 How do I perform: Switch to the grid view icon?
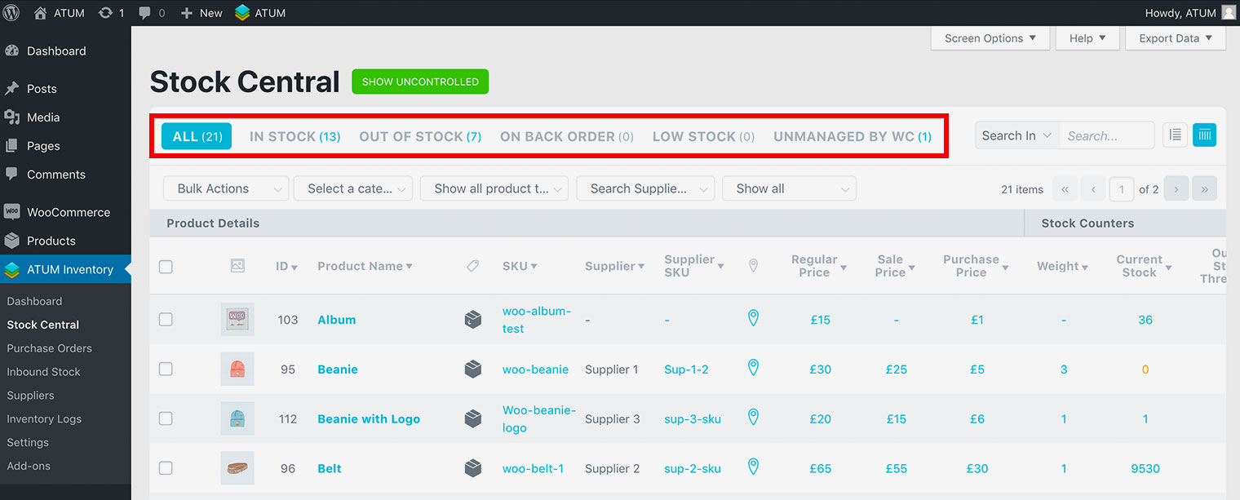point(1204,135)
